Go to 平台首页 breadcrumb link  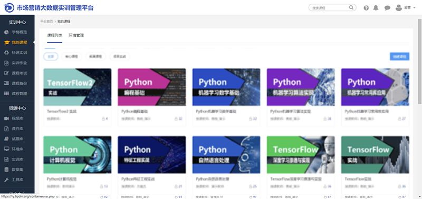click(46, 22)
